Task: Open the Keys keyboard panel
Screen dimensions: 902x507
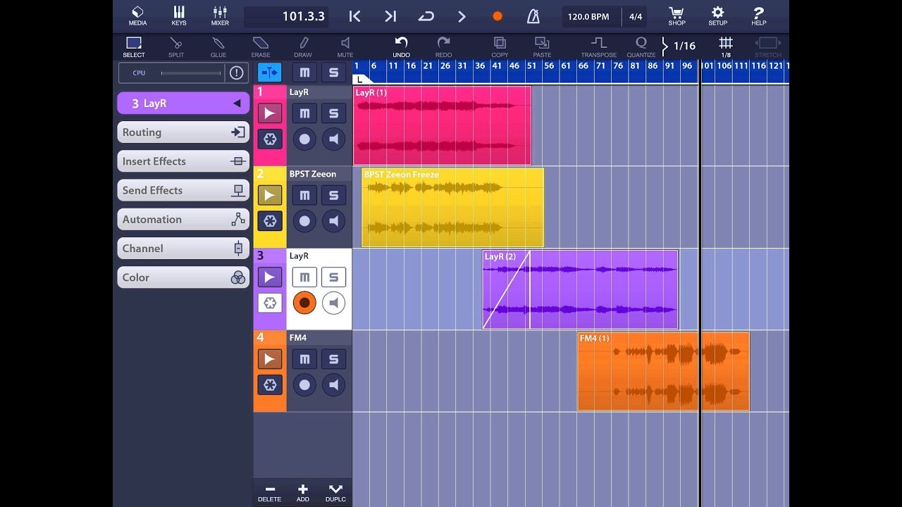Action: pyautogui.click(x=179, y=15)
